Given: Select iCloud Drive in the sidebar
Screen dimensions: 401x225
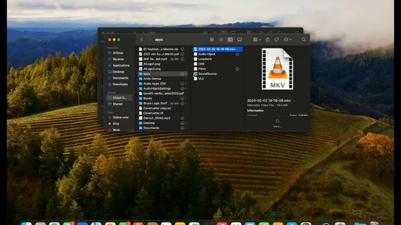Looking at the screenshot, I should tap(120, 97).
